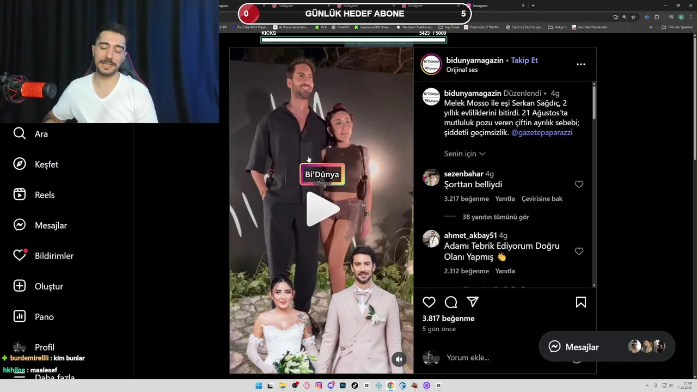This screenshot has width=697, height=392.
Task: Share the post via paper plane icon
Action: [473, 302]
